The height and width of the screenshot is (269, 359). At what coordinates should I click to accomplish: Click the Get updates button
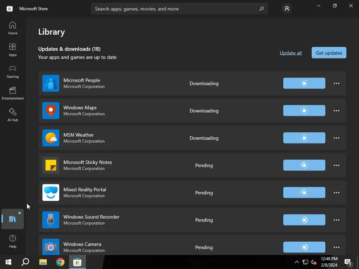tap(329, 53)
